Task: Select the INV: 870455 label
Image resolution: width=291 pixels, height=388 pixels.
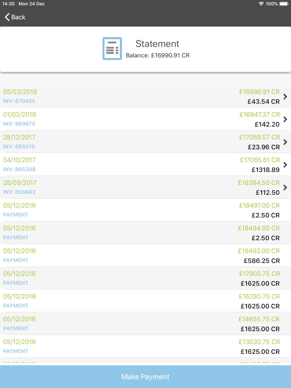Action: pyautogui.click(x=19, y=101)
